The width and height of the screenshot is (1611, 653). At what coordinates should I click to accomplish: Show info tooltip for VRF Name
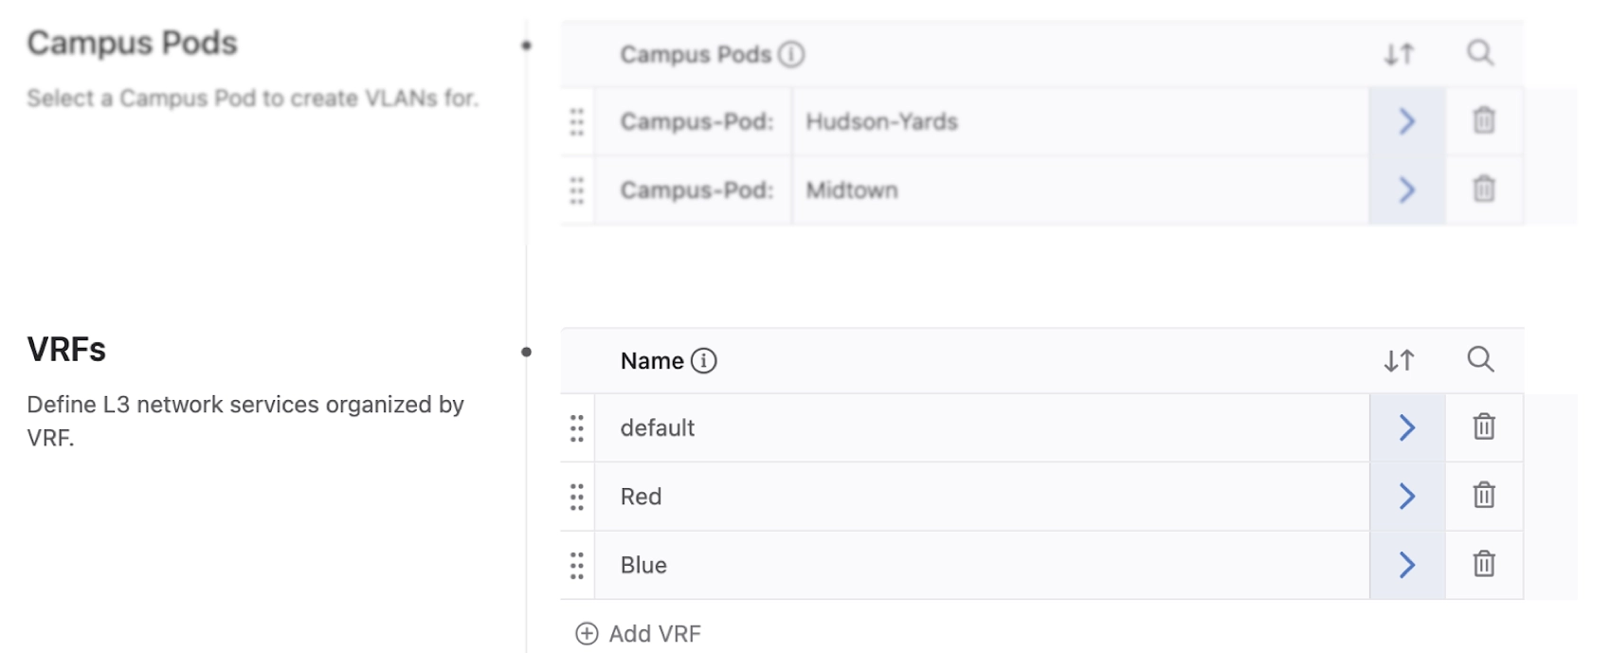click(x=704, y=361)
